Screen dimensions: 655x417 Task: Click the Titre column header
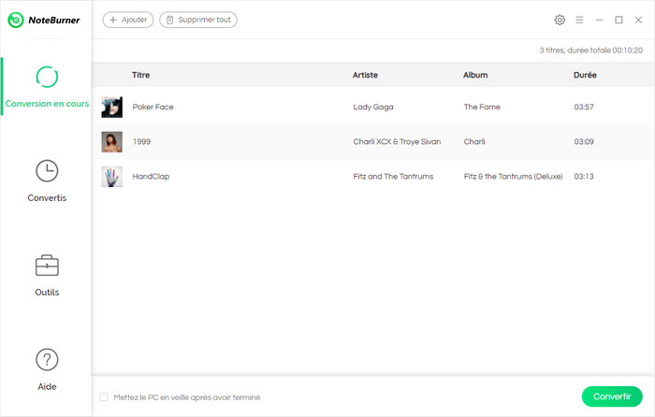point(140,75)
